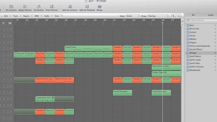Open the Audio menu
Screen dimensions: 217x122
tap(48, 16)
